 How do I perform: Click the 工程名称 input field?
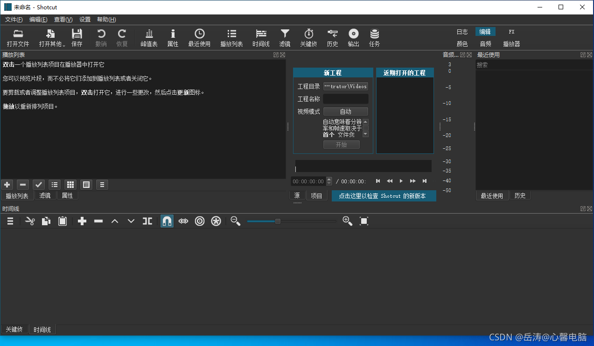point(346,99)
